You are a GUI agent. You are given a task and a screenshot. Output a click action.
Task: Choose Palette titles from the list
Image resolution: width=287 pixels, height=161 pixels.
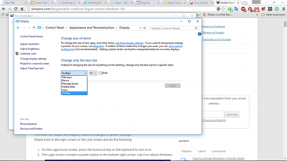(74, 87)
